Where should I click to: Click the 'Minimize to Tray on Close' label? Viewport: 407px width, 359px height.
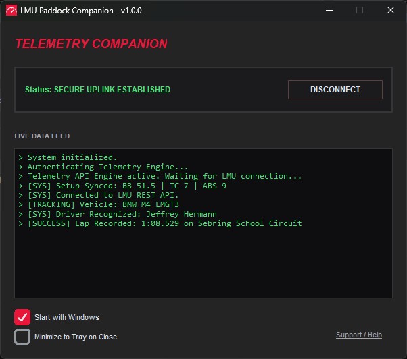(76, 337)
